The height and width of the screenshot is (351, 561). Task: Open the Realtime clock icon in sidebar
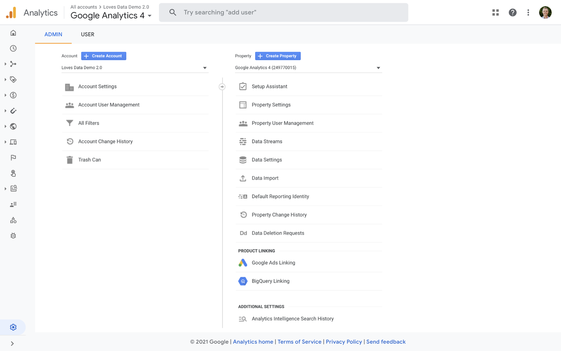click(13, 48)
